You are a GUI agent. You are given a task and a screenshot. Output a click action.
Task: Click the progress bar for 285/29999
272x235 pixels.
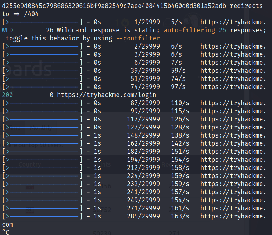click(x=43, y=216)
